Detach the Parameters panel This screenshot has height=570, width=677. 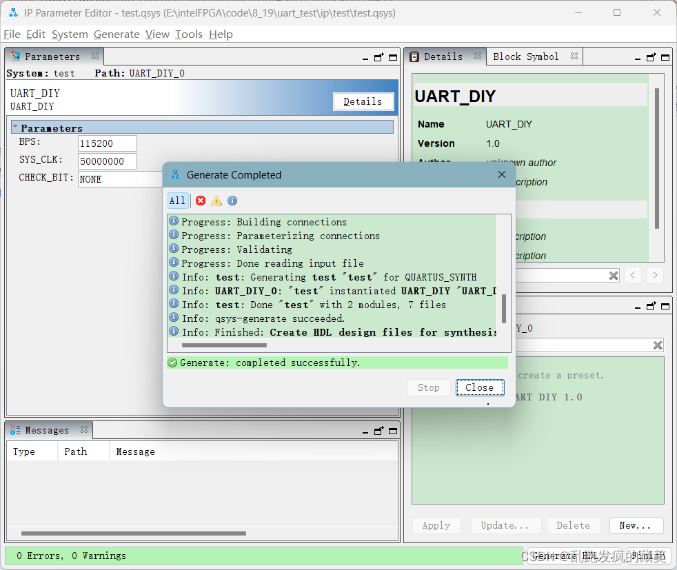pos(378,57)
